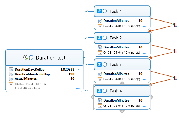This screenshot has height=118, width=179.
Task: Click the DurationMinutes property icon in Task 3
Action: tap(100, 74)
